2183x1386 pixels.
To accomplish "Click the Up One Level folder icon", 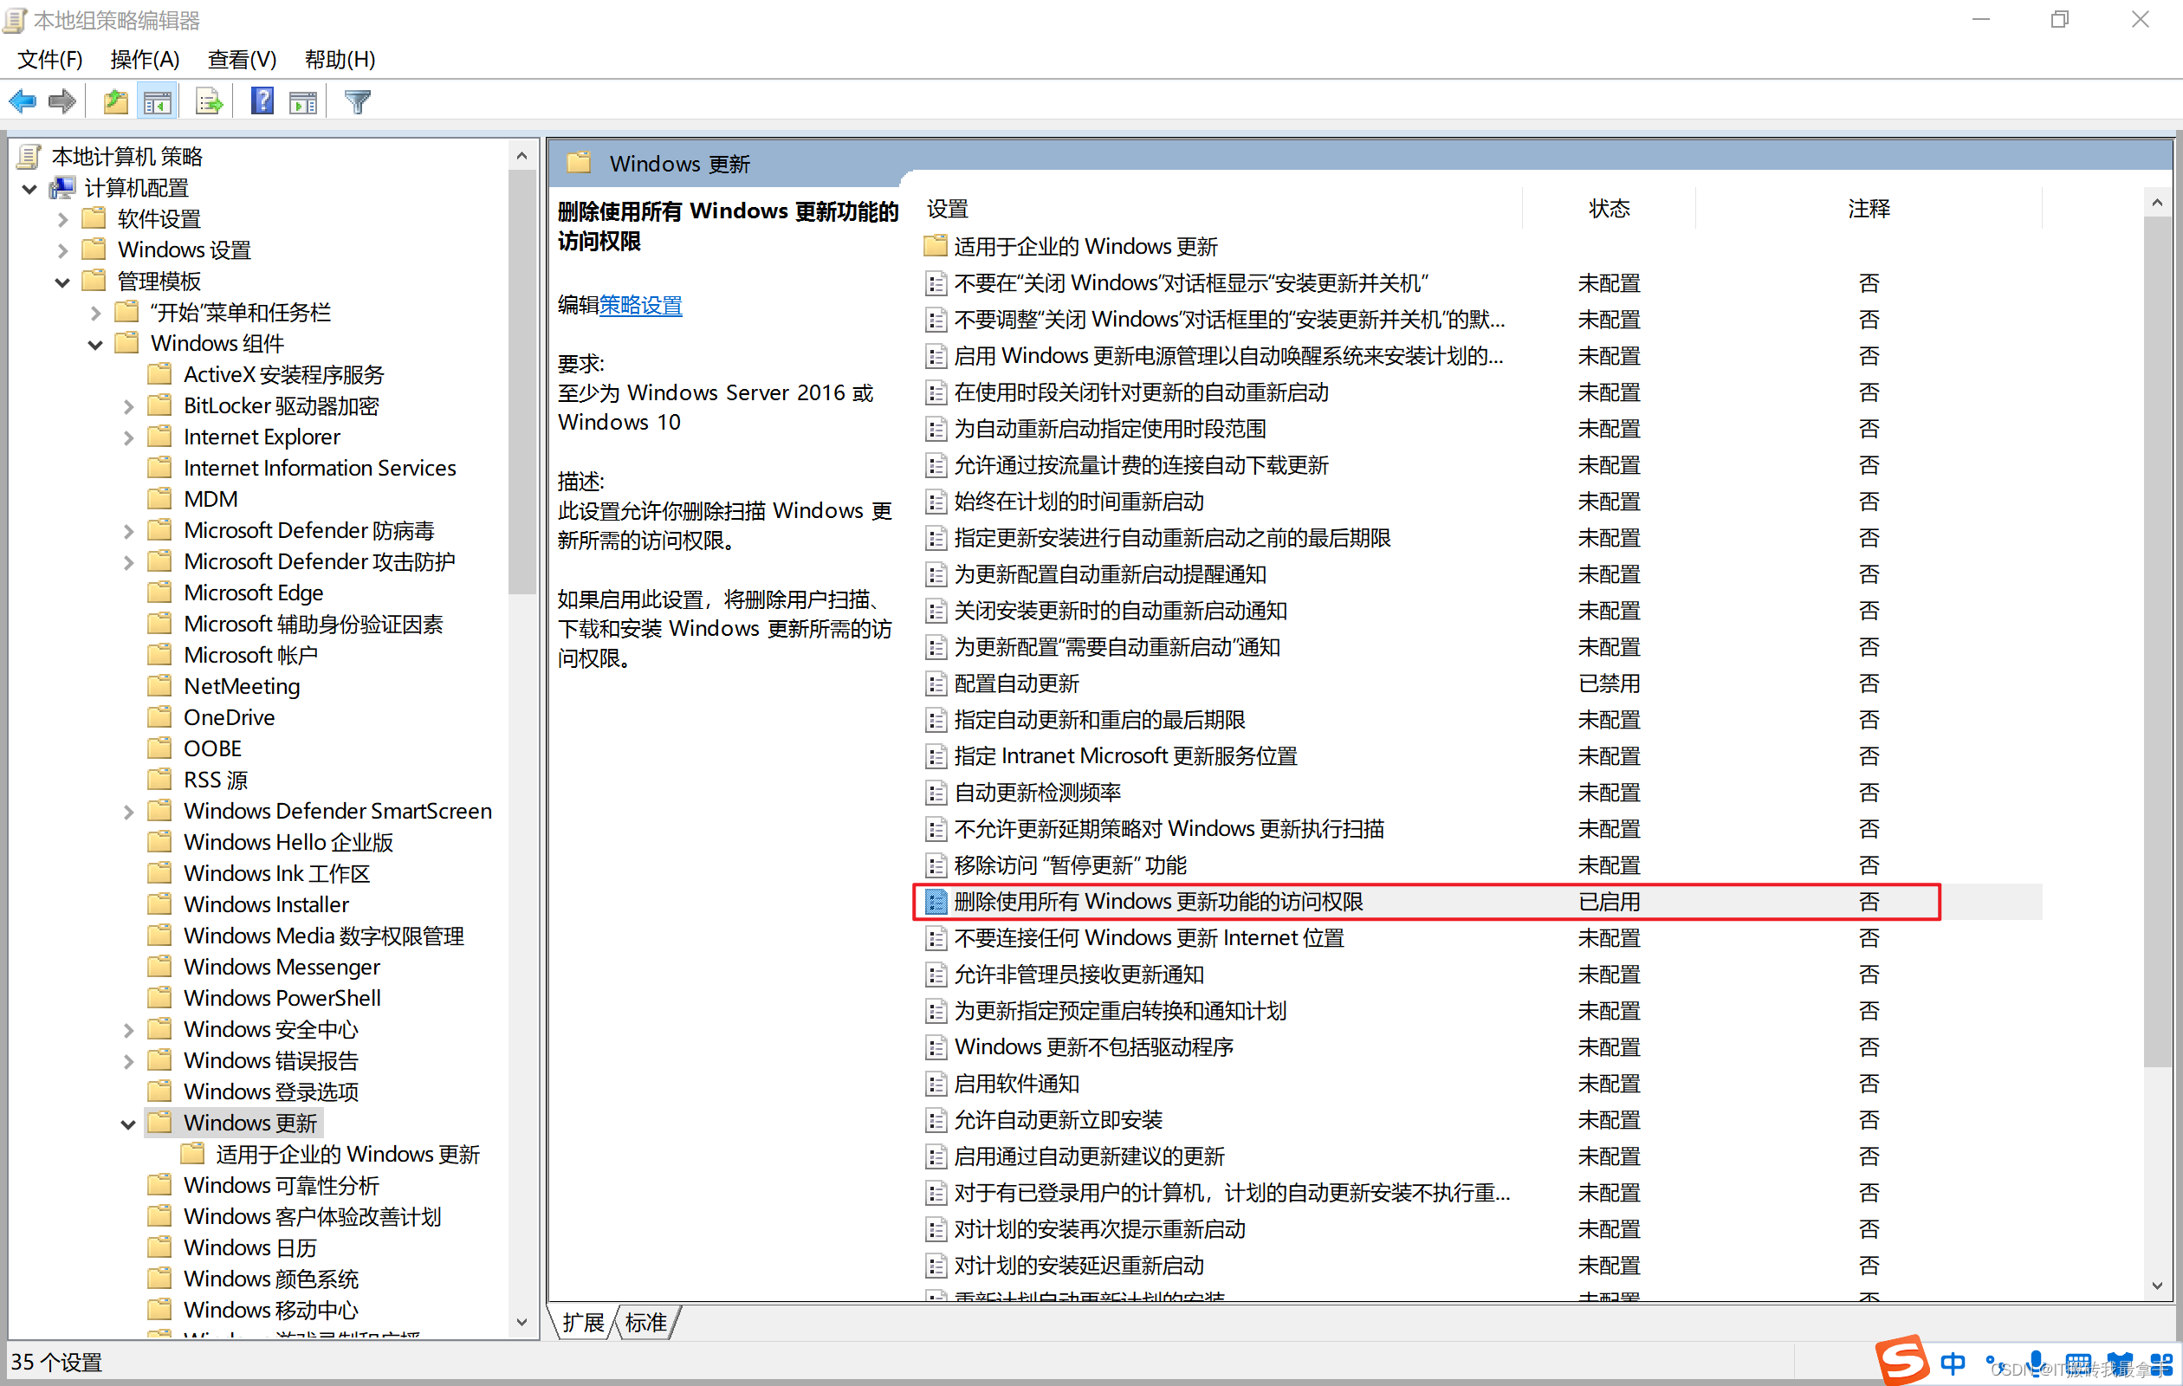I will coord(115,101).
